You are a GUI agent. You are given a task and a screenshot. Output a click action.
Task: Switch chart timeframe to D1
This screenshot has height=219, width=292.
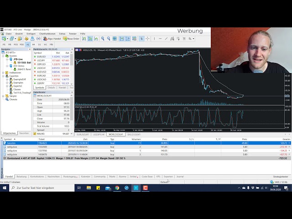pos(39,45)
